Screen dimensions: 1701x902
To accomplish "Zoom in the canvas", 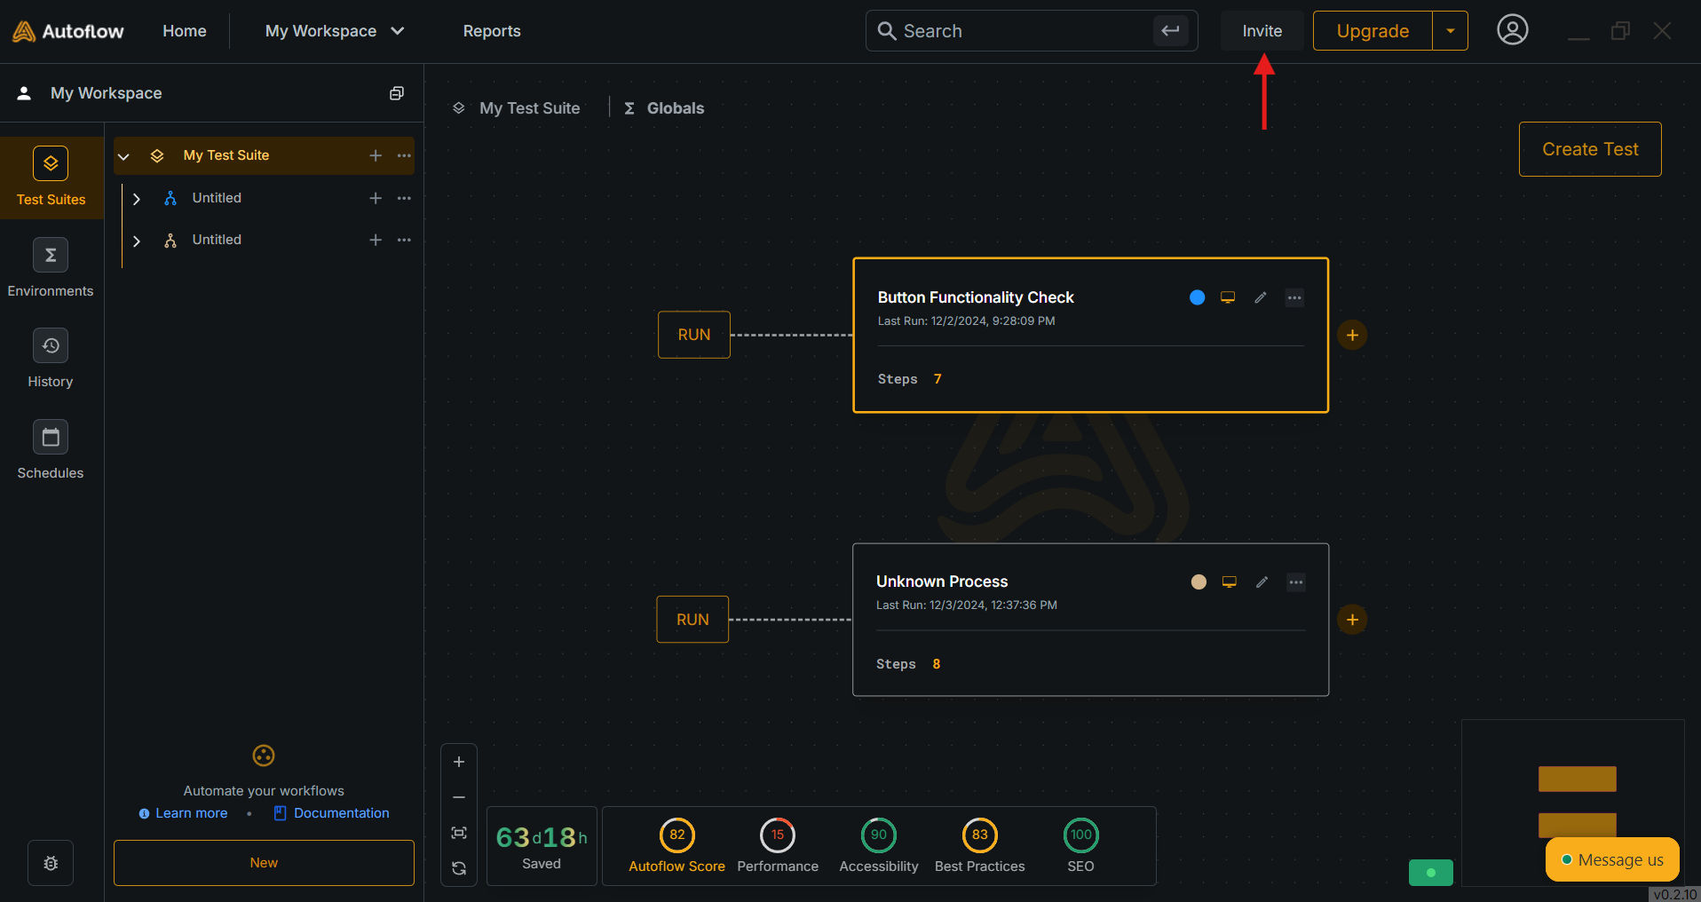I will click(459, 762).
